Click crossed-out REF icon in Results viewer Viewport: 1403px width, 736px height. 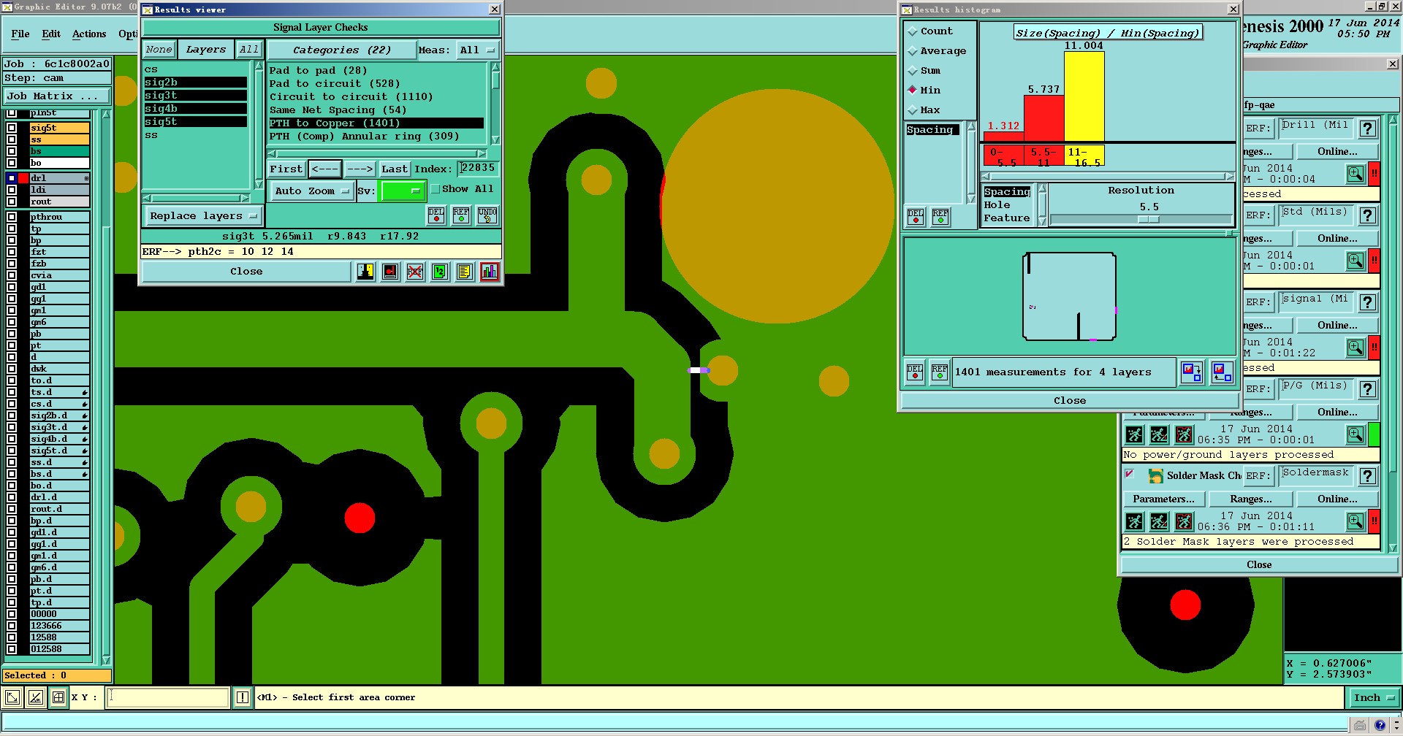tap(415, 272)
